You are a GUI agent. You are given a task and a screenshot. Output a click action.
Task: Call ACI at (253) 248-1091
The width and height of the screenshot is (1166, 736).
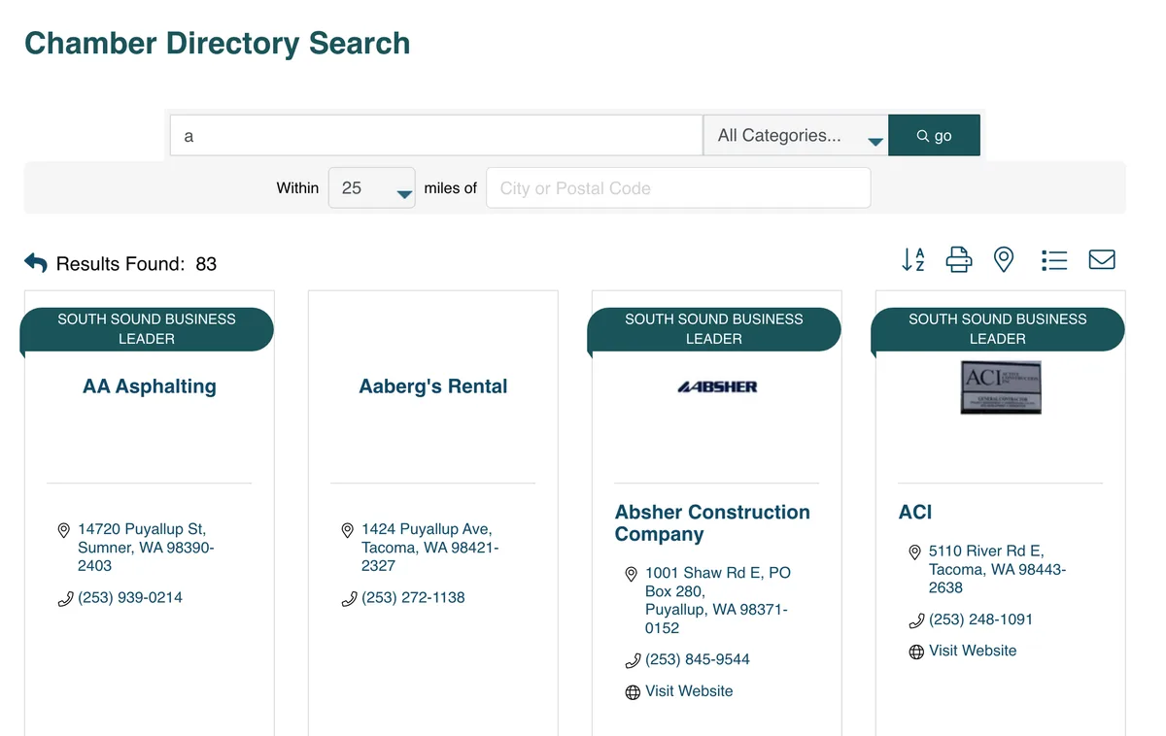pos(980,619)
